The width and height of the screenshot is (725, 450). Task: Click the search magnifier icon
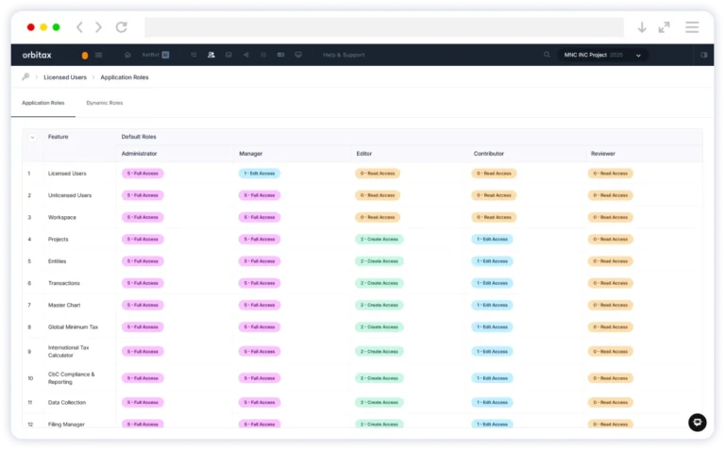tap(547, 55)
